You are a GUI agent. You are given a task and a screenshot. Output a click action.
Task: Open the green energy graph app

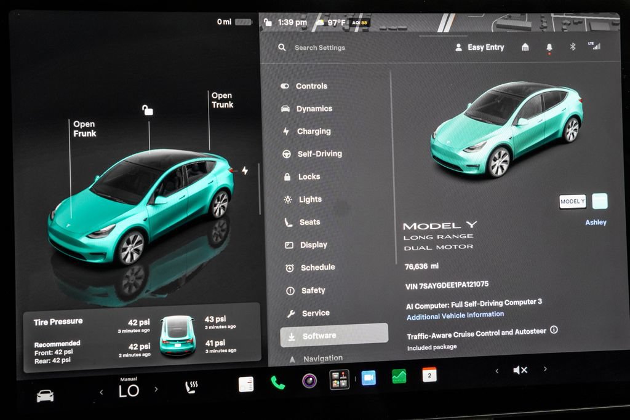click(x=399, y=376)
